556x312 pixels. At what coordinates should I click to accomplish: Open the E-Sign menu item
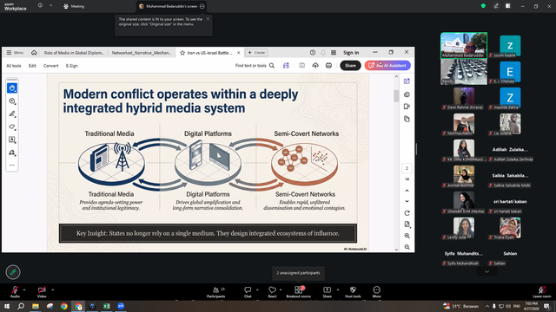pos(71,66)
